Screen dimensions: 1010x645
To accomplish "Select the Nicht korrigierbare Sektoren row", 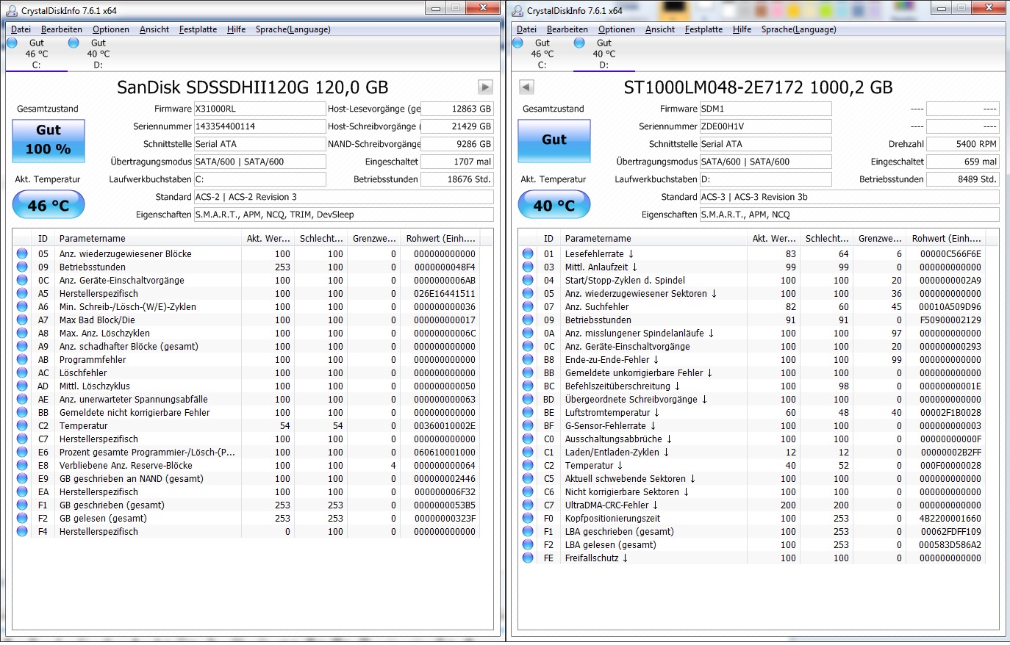I will pos(752,491).
